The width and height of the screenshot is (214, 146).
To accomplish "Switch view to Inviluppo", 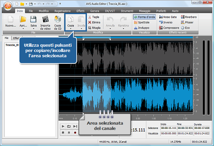I will point(142,28).
